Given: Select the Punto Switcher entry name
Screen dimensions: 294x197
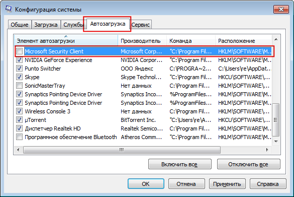Looking at the screenshot, I should pos(43,69).
